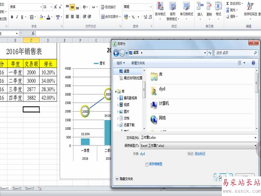The width and height of the screenshot is (261, 196).
Task: Expand 视频 library node
Action: [118, 105]
